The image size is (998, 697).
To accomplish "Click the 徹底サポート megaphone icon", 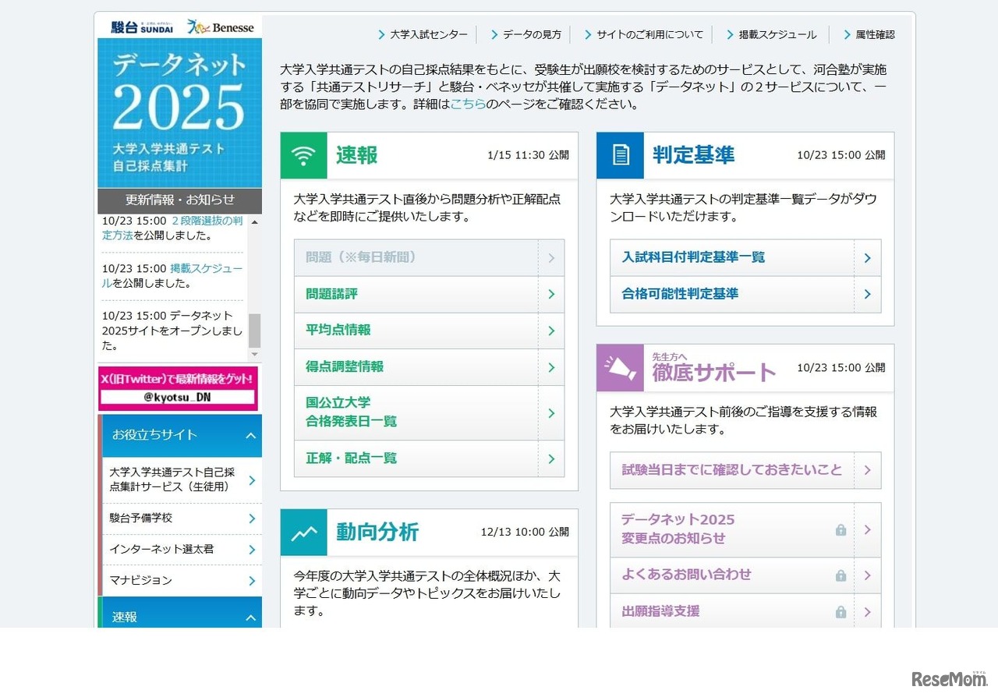I will coord(619,367).
